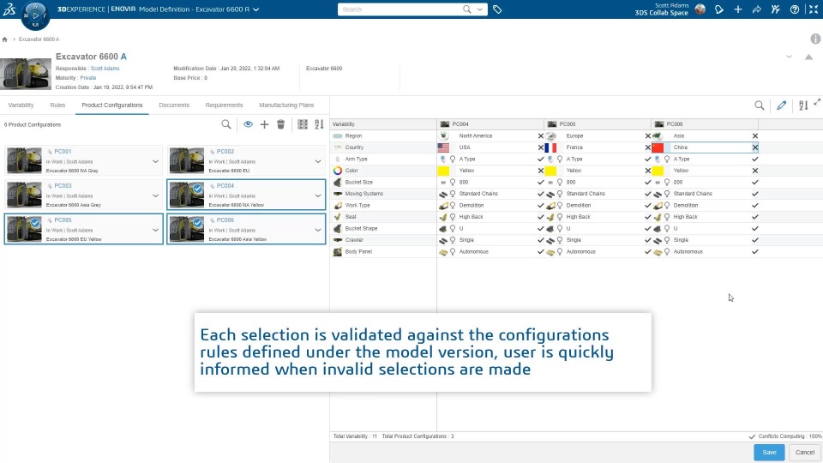Click PC005 yellow color swatch
This screenshot has width=823, height=463.
click(x=550, y=171)
